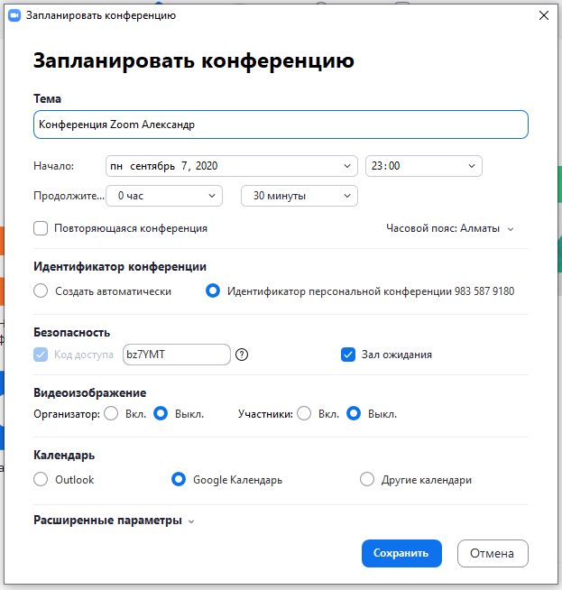Edit the Тема topic text field
562x590 pixels.
[281, 124]
